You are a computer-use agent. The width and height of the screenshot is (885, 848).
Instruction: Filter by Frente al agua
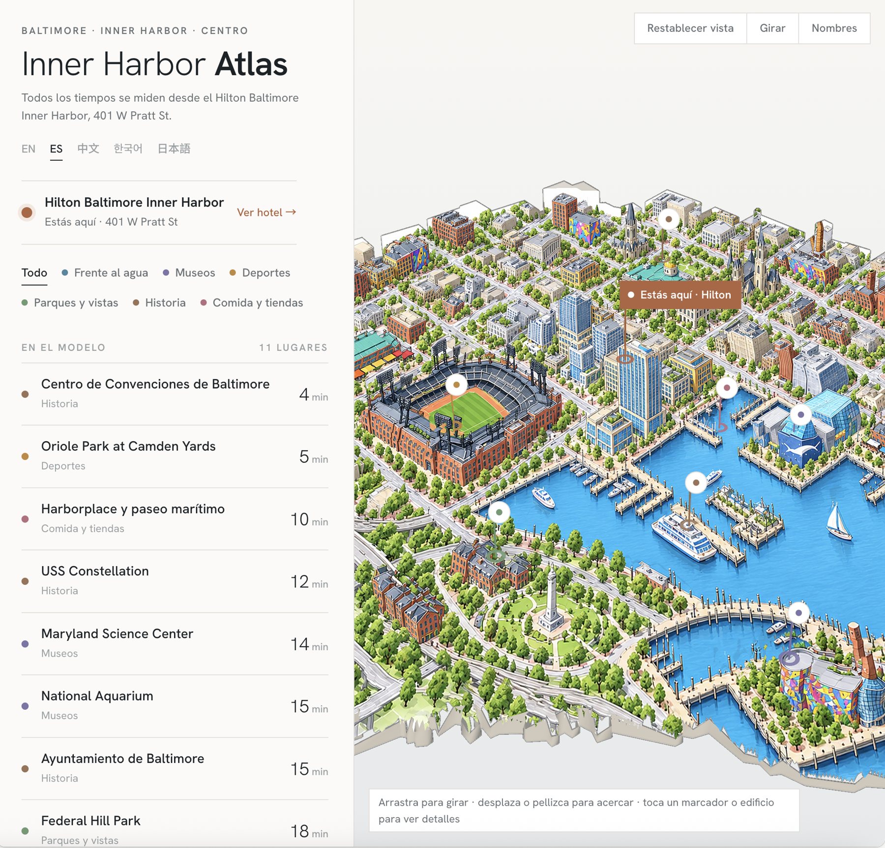[105, 273]
